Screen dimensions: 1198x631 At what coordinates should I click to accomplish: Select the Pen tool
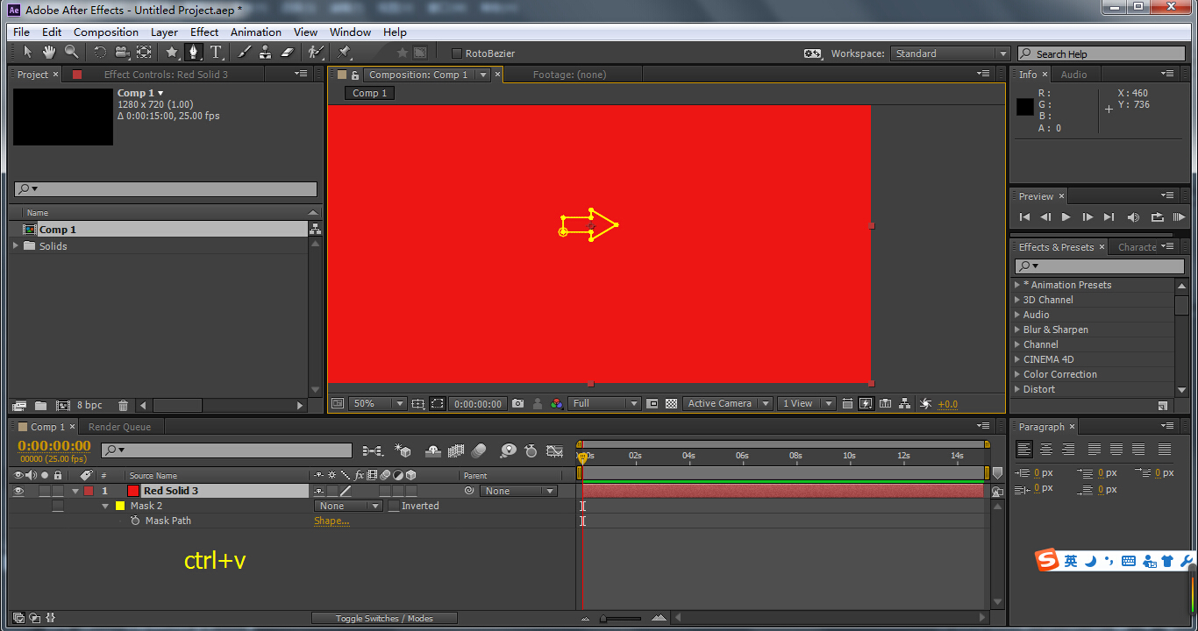pos(193,53)
